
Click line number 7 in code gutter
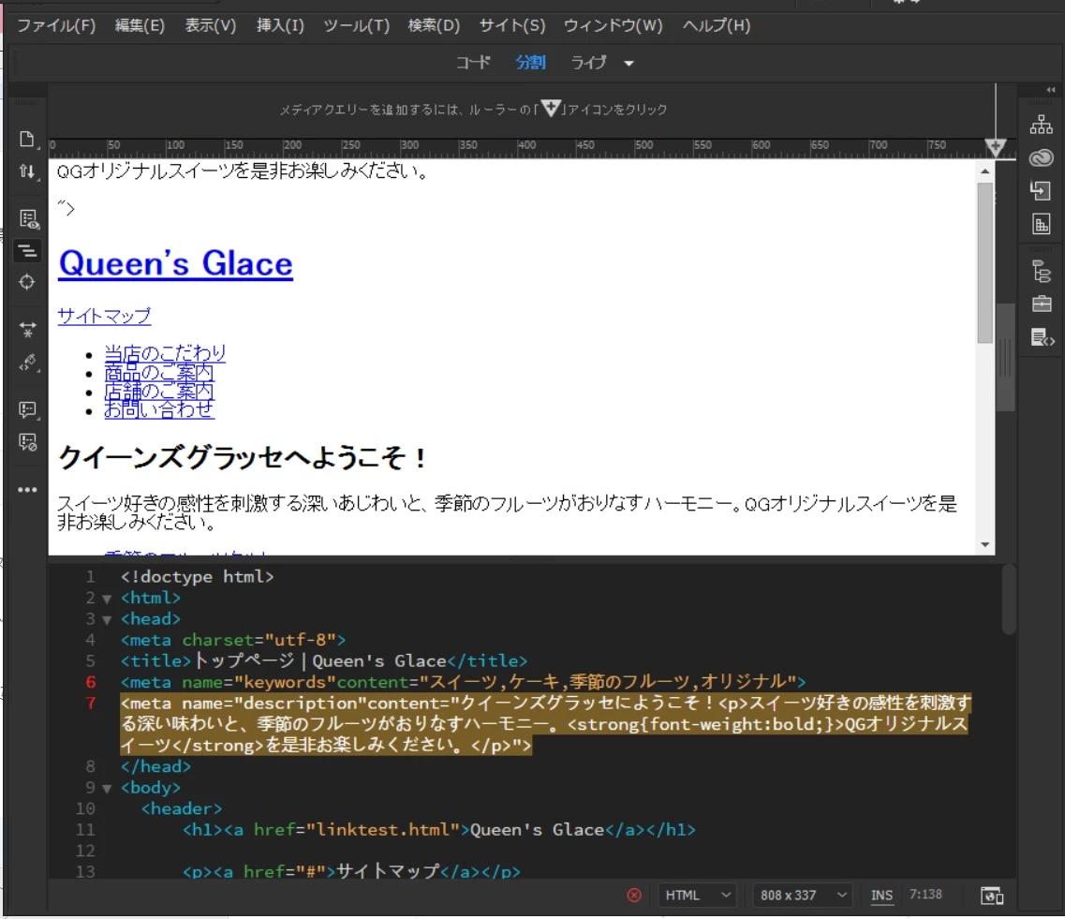[90, 703]
